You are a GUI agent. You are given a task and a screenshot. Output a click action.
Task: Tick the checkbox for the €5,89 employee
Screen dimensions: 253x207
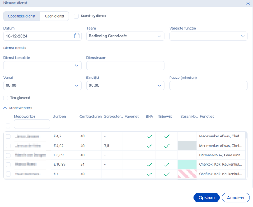[8, 155]
